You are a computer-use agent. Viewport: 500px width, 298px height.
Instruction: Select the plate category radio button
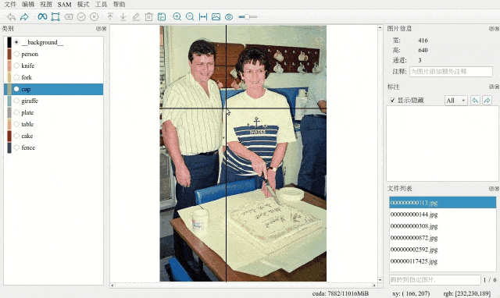16,112
